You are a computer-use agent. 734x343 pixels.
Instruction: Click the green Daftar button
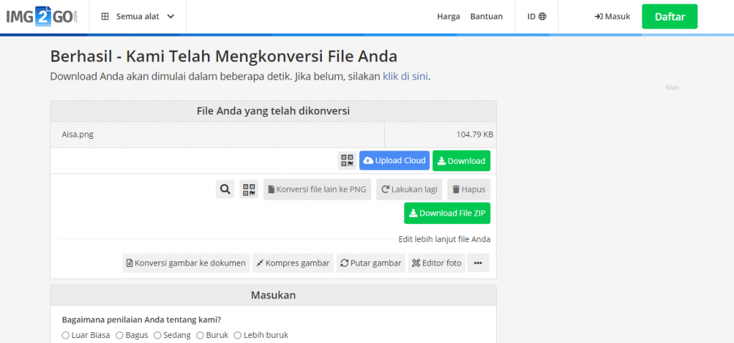pyautogui.click(x=669, y=16)
